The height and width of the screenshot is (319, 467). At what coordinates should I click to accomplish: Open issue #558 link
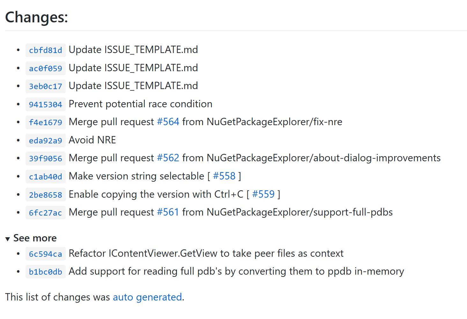click(224, 176)
